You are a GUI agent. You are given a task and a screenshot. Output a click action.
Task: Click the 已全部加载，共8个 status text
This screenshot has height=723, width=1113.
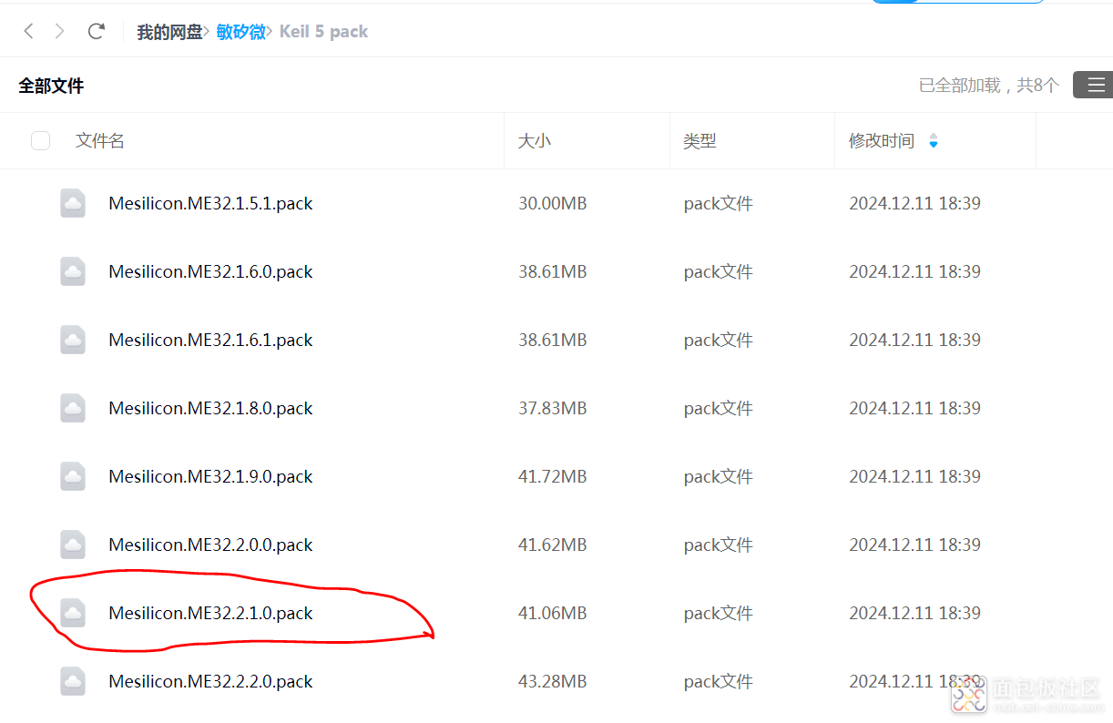[988, 86]
